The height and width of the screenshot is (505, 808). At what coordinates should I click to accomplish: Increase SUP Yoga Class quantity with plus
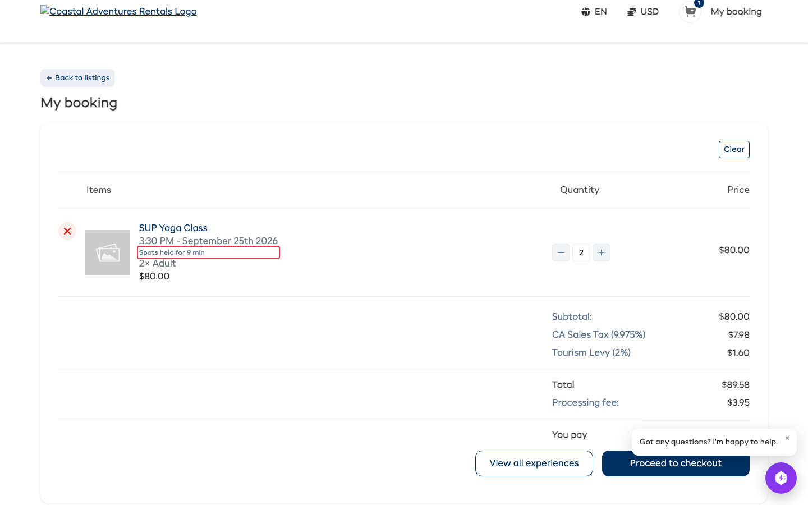602,252
